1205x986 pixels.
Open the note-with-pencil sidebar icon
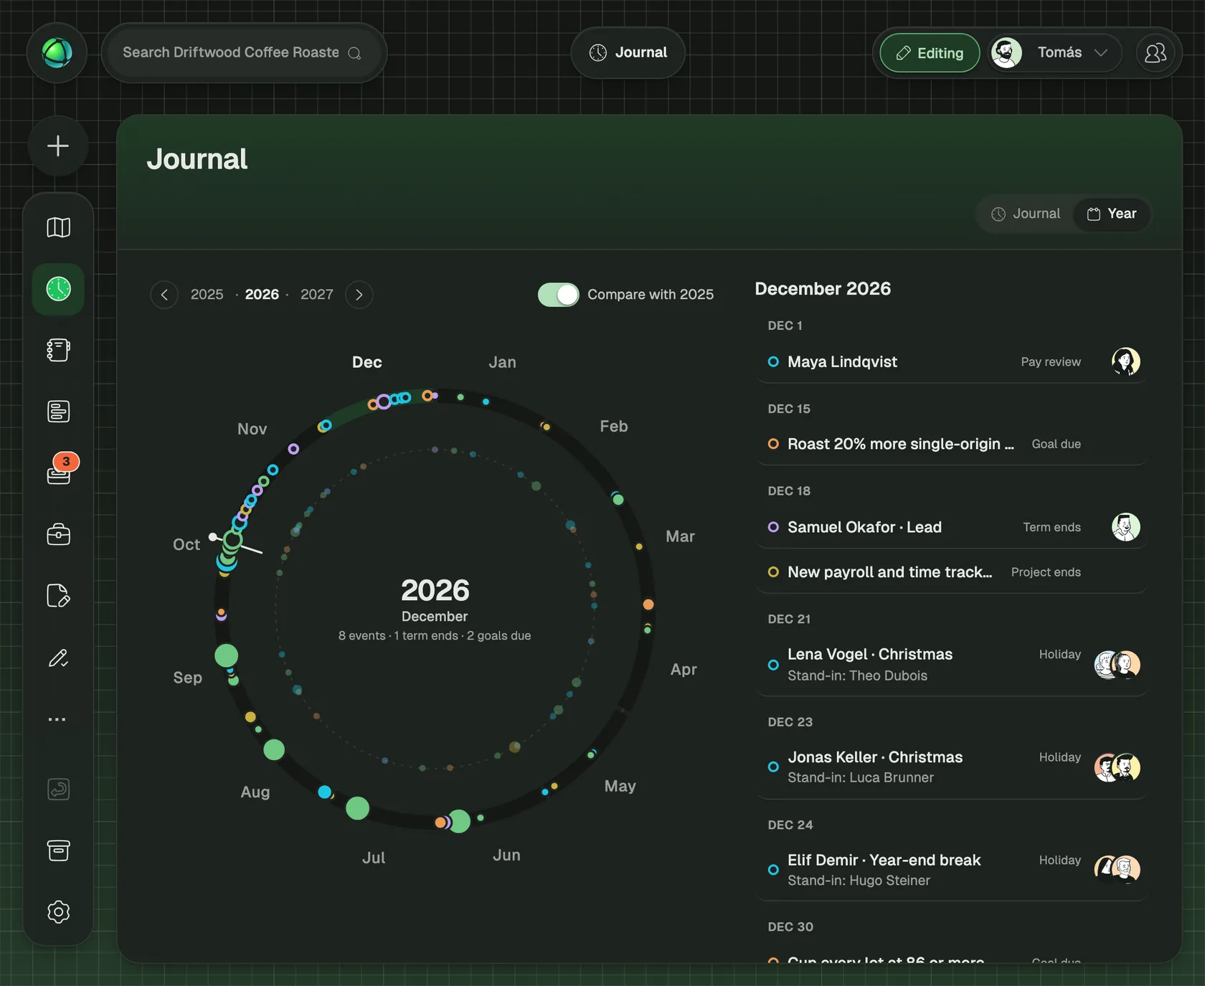(58, 596)
